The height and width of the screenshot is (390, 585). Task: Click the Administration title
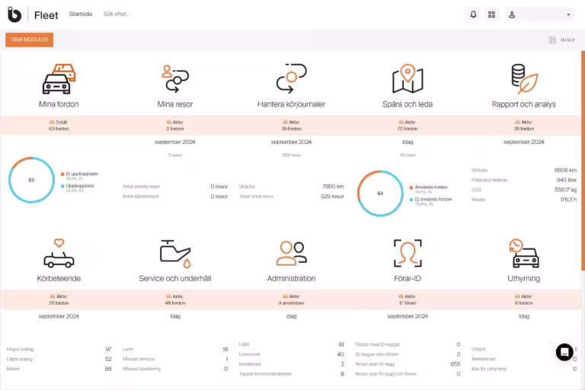292,279
